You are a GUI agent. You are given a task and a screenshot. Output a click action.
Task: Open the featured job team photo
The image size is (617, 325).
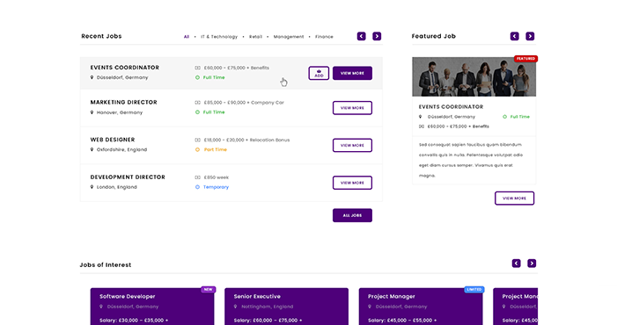click(474, 76)
